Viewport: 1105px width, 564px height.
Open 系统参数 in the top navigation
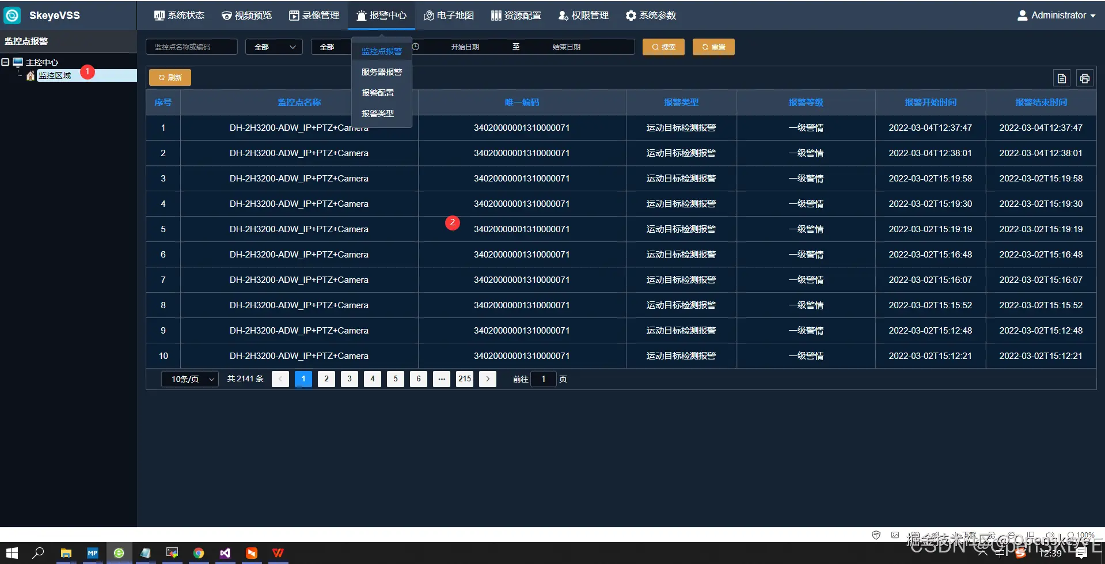tap(651, 16)
